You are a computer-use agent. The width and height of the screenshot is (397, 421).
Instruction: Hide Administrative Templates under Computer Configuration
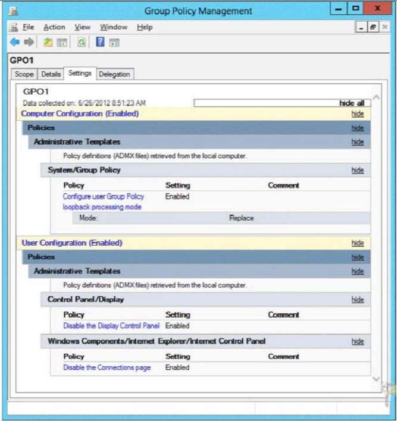(x=358, y=142)
